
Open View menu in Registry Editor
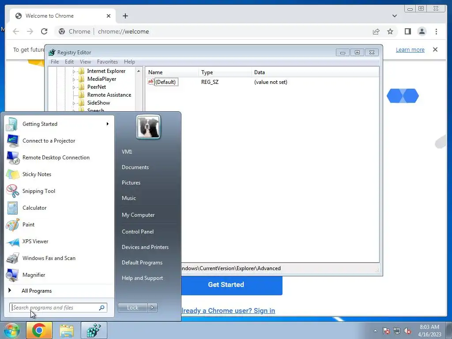click(85, 62)
